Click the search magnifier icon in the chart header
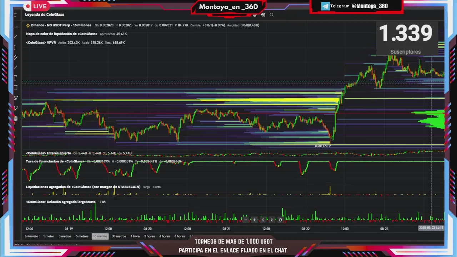 pyautogui.click(x=272, y=15)
